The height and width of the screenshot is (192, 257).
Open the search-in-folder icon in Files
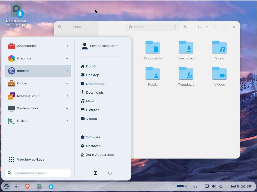click(x=185, y=27)
